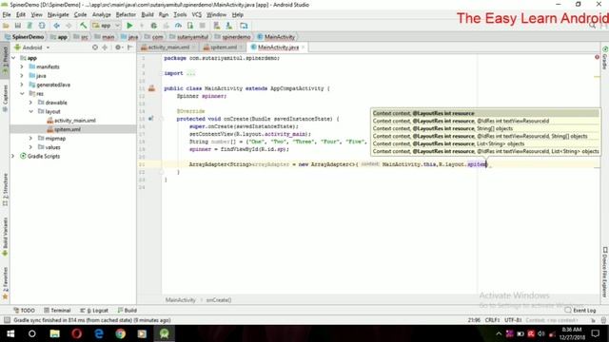This screenshot has width=609, height=342.
Task: Navigate back with the blue arrow icon
Action: coord(57,26)
